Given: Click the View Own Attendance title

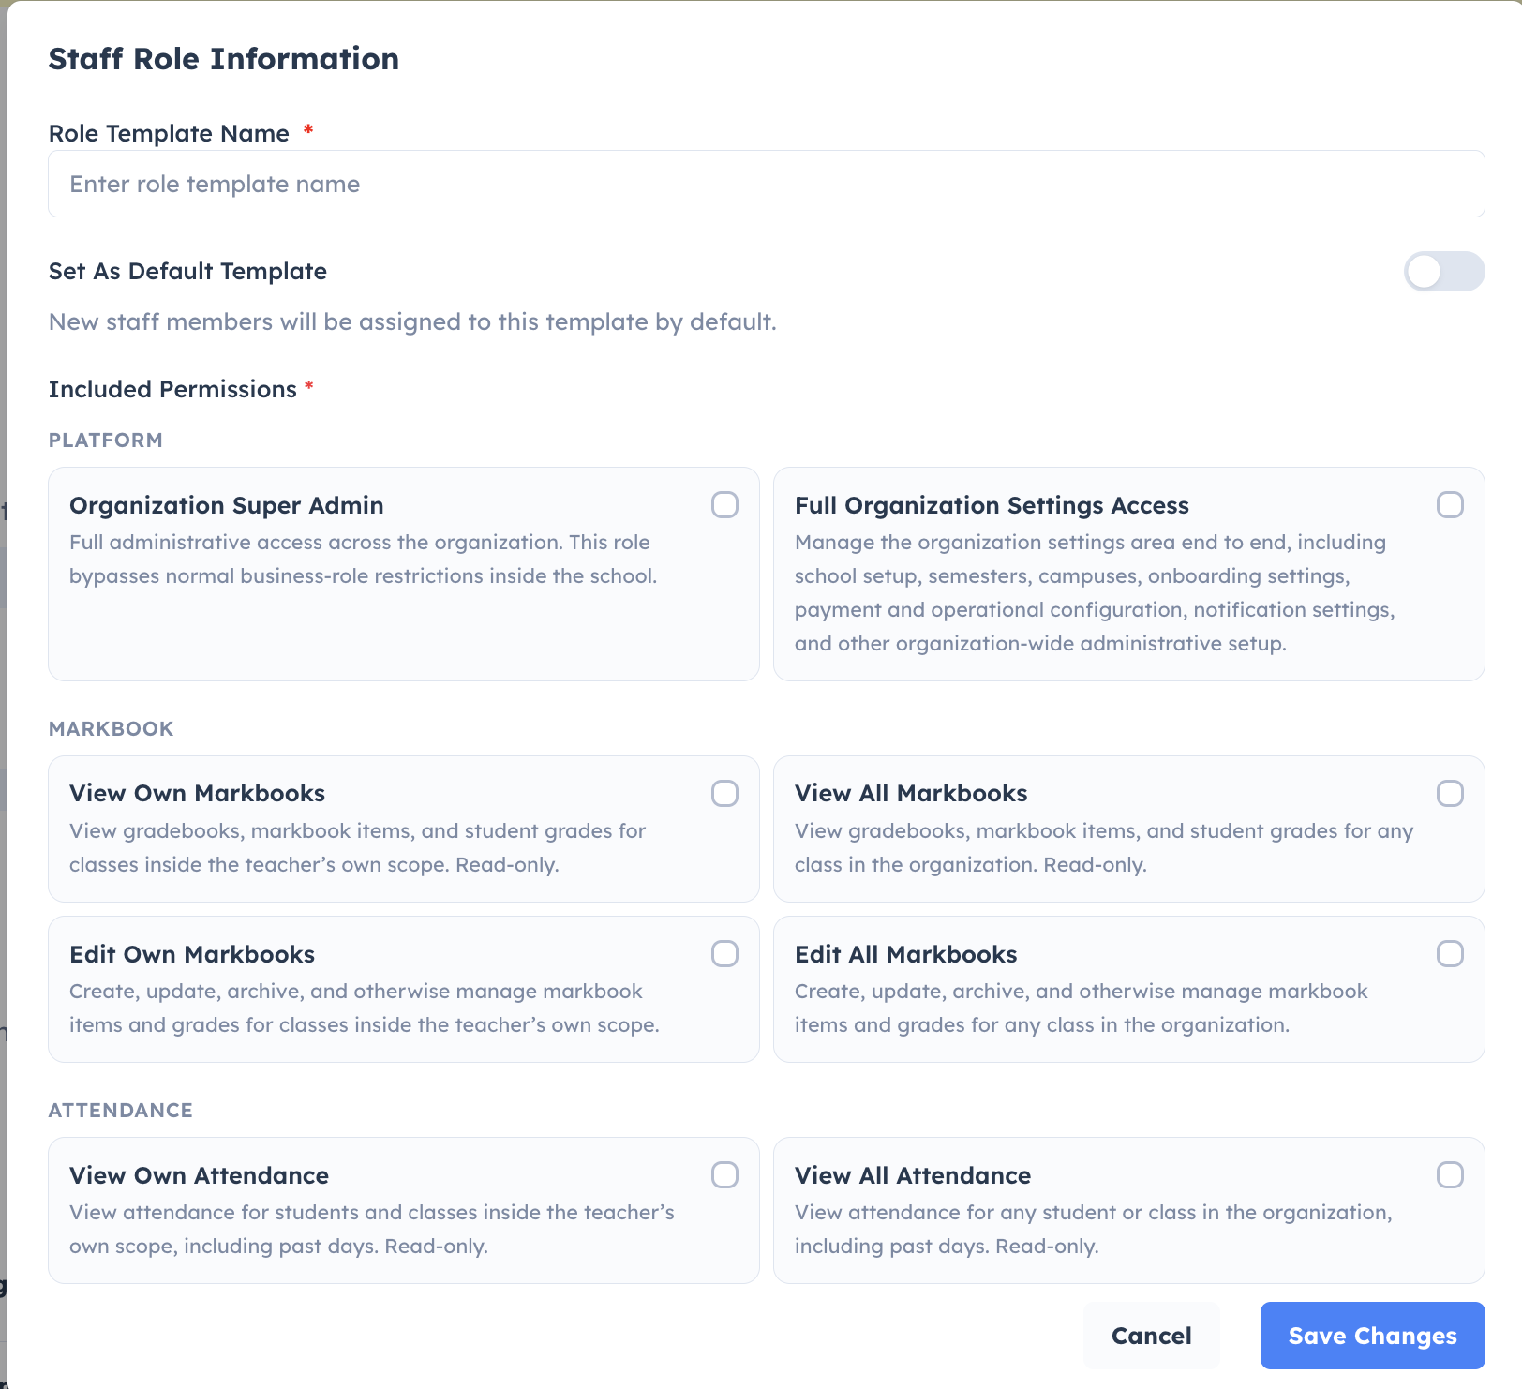Looking at the screenshot, I should click(199, 1175).
